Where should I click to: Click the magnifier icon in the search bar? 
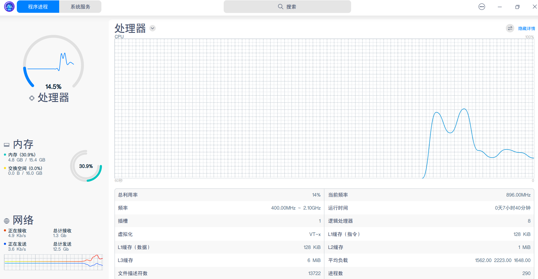[280, 7]
